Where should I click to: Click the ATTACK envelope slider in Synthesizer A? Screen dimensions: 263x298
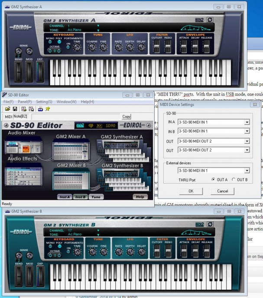(x=184, y=46)
